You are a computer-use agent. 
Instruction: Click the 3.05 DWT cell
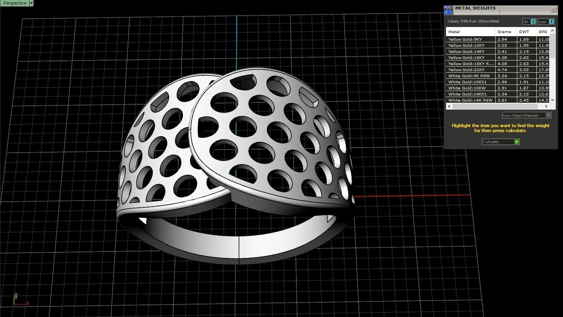(526, 70)
